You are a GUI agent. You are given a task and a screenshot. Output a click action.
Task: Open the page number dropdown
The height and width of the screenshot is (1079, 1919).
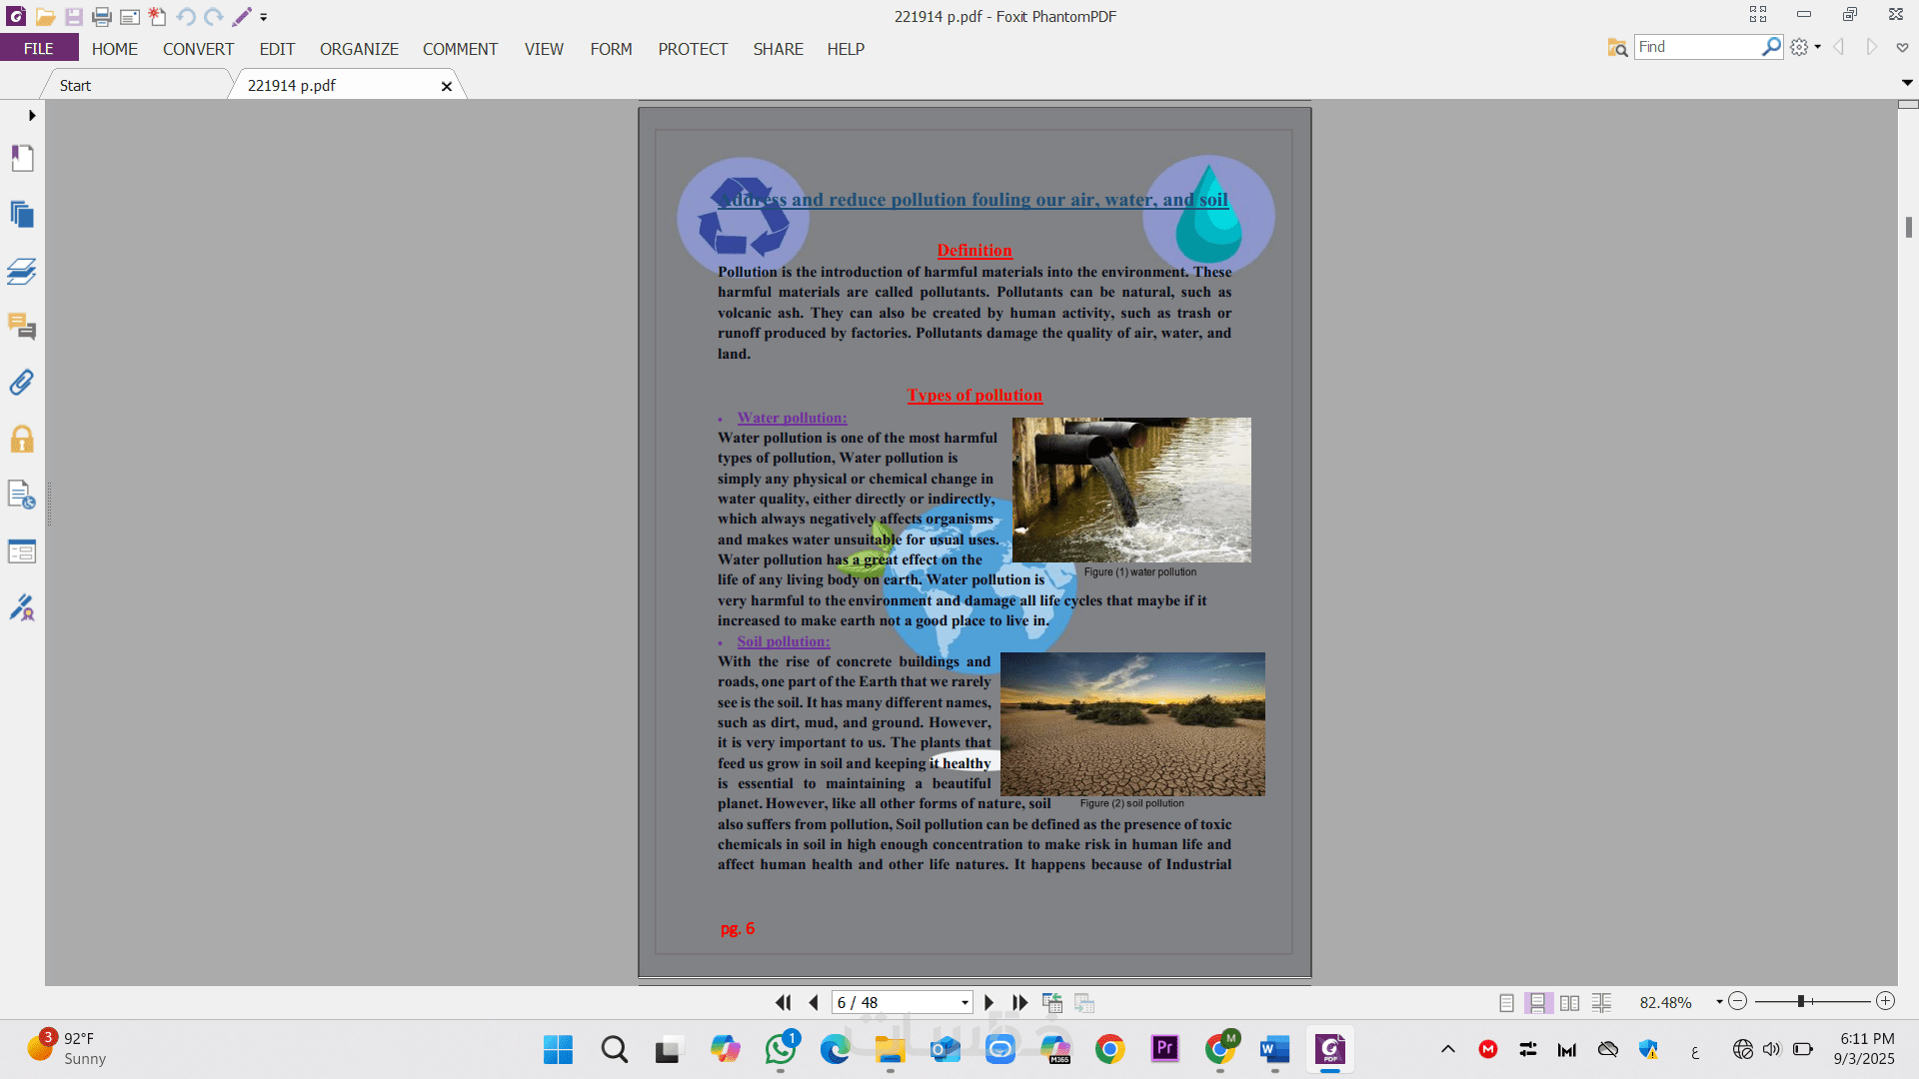pos(964,1002)
